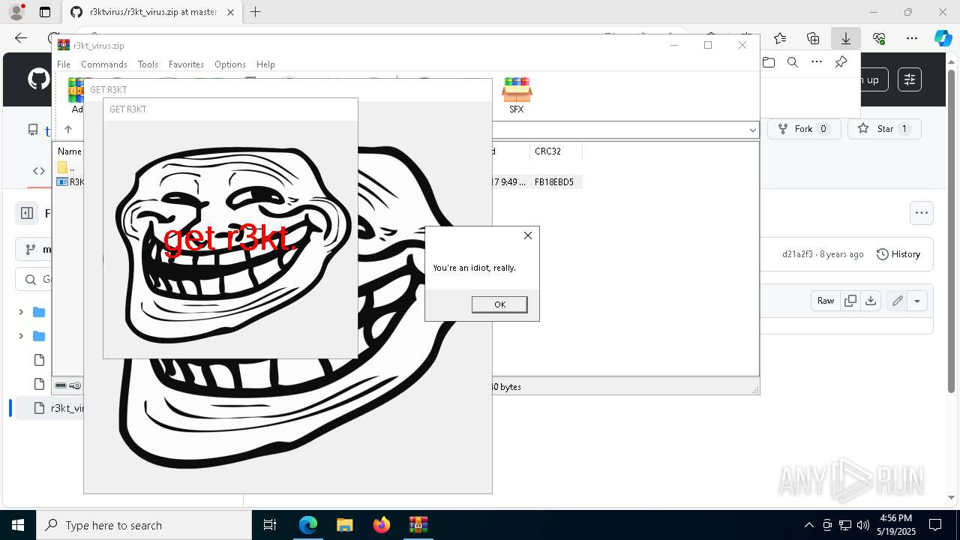
Task: Click the front GET R3KT window title
Action: (x=128, y=109)
